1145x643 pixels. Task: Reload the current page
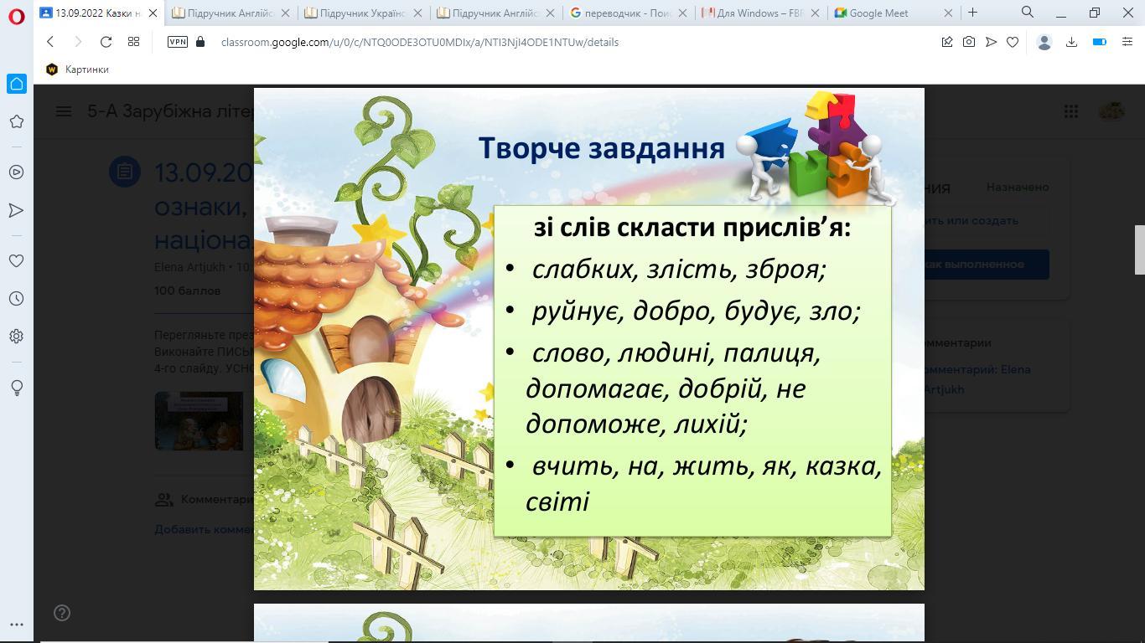pos(106,42)
